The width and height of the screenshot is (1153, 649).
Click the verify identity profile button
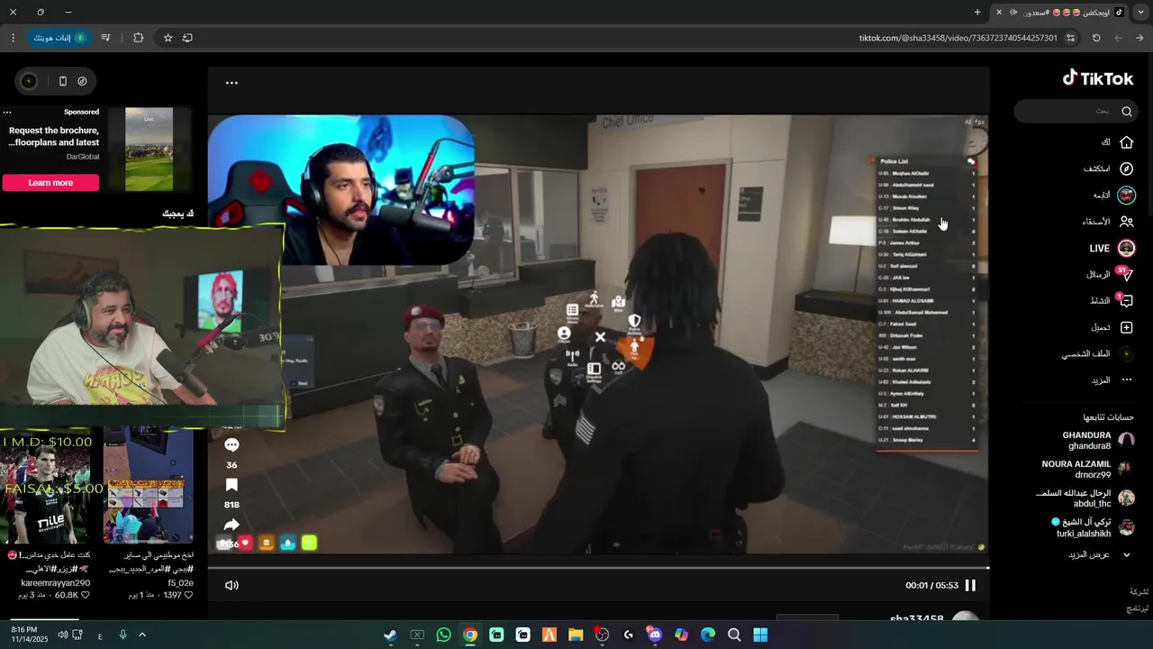click(59, 38)
